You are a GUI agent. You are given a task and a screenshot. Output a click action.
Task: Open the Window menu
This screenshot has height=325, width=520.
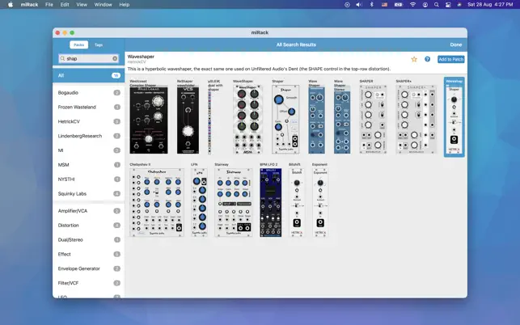104,5
